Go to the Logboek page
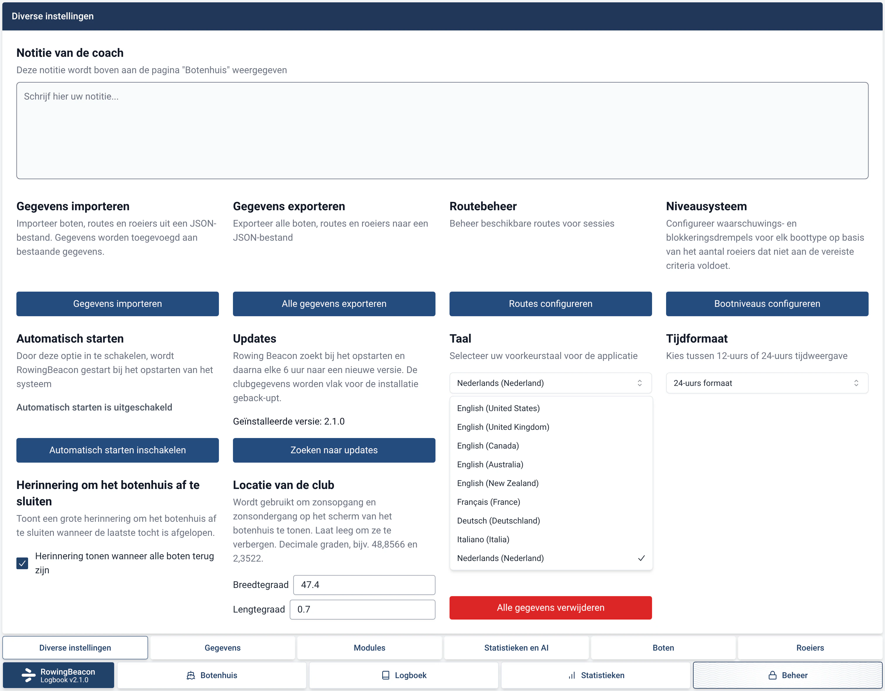The width and height of the screenshot is (885, 691). [x=404, y=675]
